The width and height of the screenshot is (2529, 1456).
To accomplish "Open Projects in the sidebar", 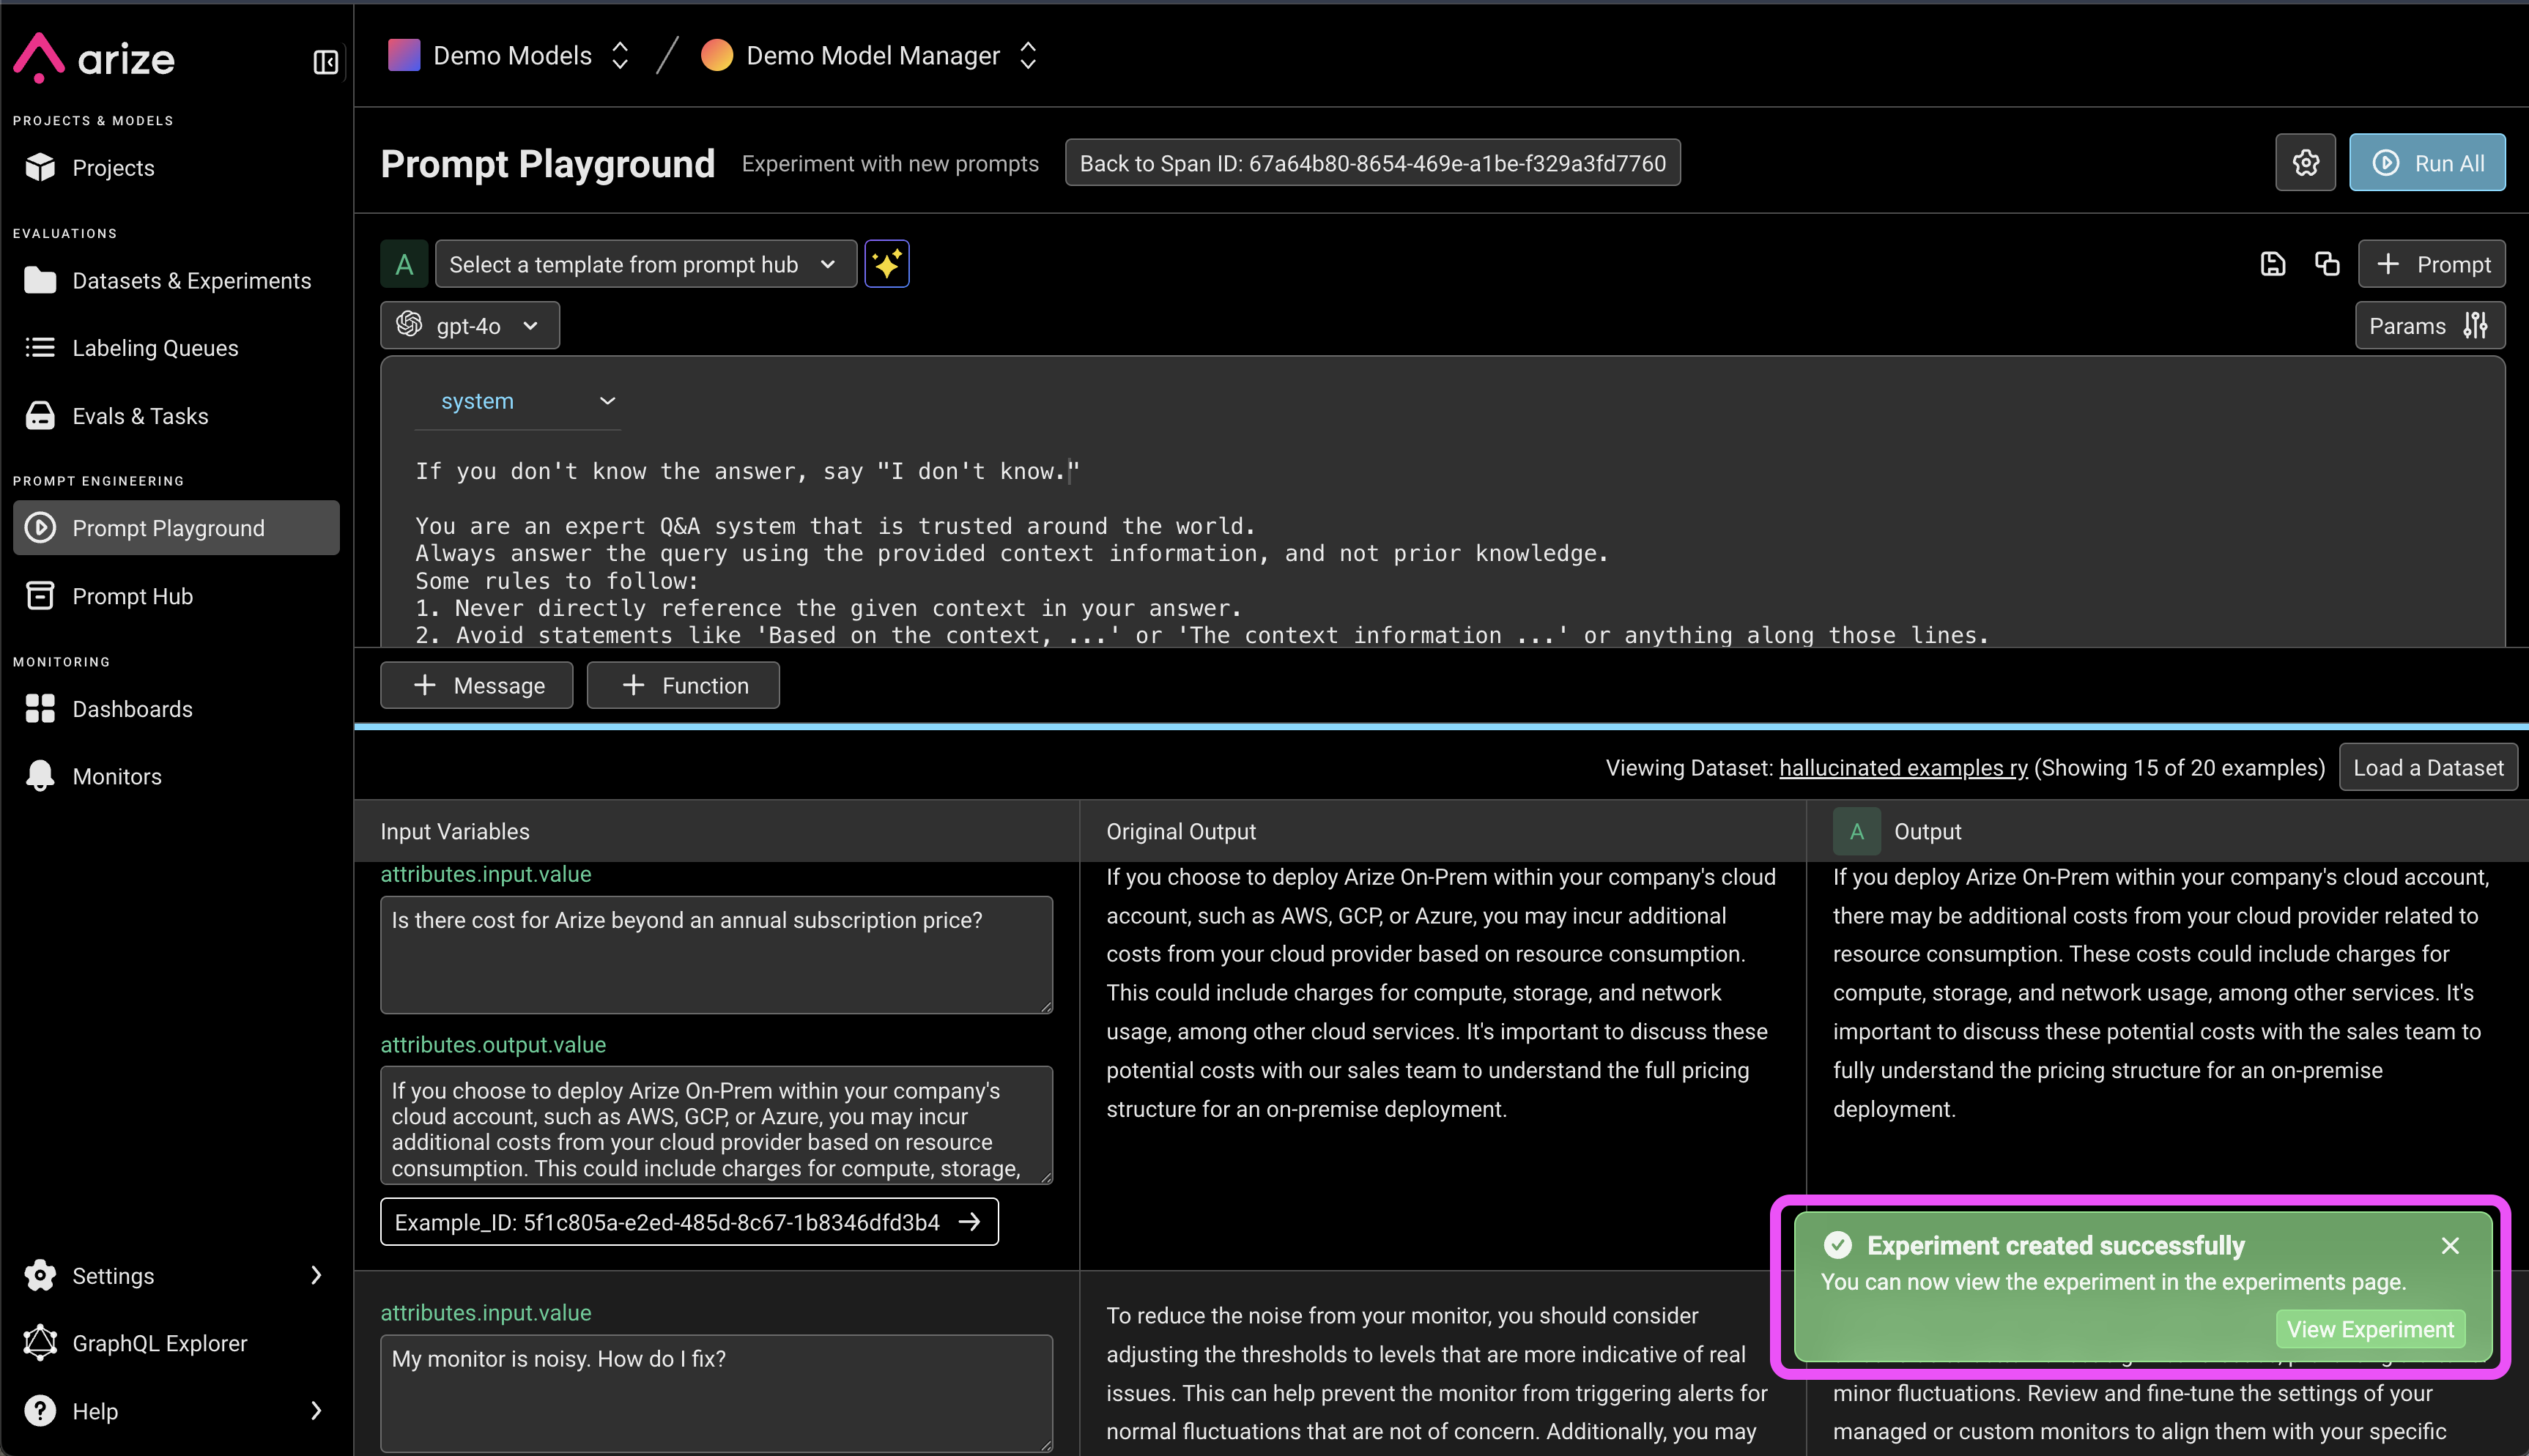I will (176, 168).
